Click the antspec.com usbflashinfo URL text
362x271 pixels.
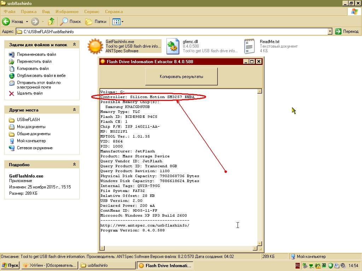(145, 225)
